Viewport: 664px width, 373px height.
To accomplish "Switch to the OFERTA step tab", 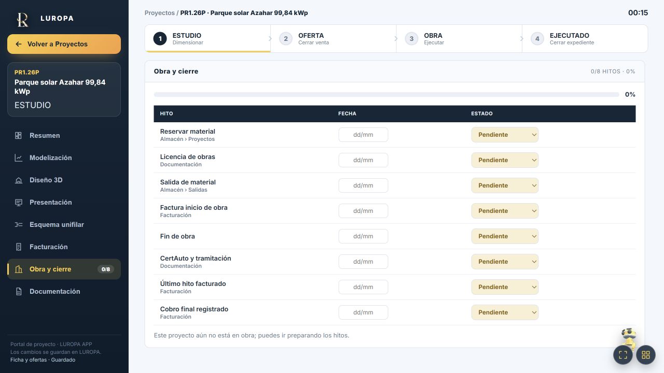I will (333, 39).
